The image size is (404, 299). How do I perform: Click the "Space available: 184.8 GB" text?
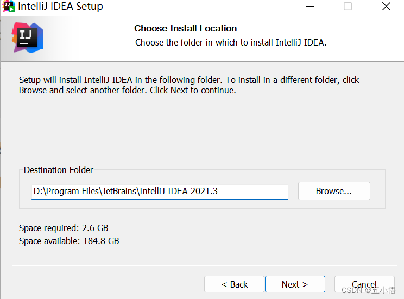pos(69,241)
